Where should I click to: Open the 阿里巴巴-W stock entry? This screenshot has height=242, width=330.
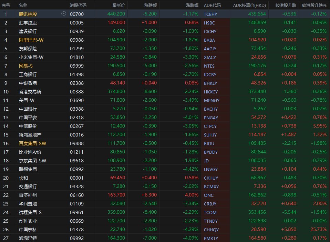(31, 40)
